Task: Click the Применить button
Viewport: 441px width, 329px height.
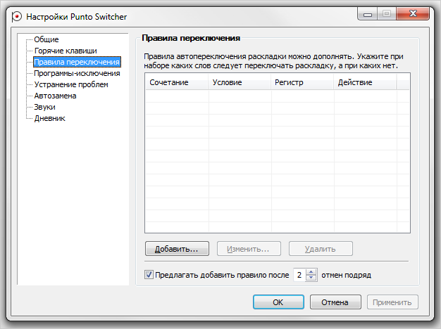Action: pos(392,302)
